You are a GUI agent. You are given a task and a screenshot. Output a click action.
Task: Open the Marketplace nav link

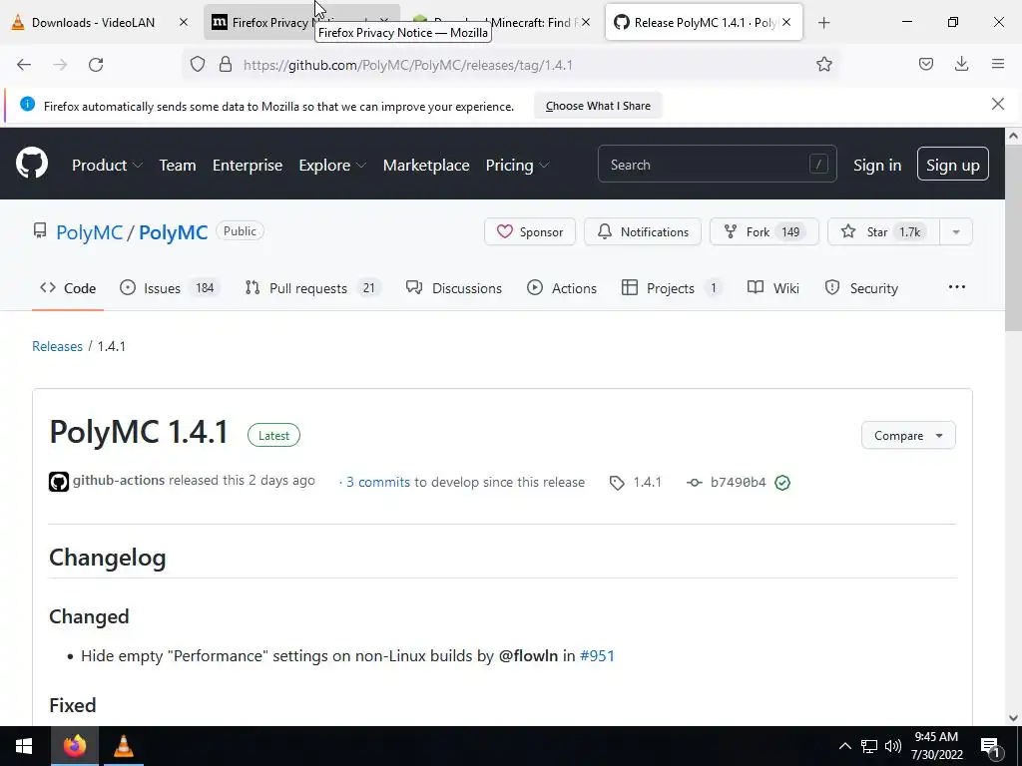[x=426, y=165]
